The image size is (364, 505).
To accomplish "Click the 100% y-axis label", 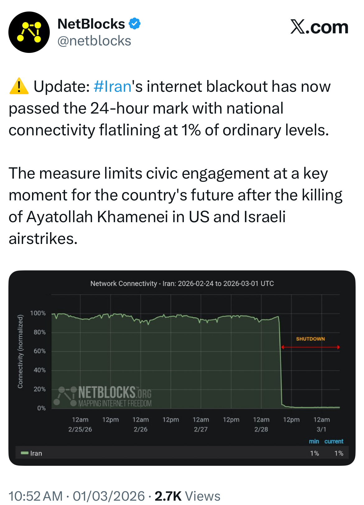I will pyautogui.click(x=38, y=313).
